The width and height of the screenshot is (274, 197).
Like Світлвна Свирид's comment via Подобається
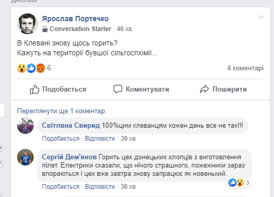61,139
